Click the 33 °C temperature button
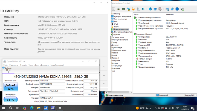 11,99
